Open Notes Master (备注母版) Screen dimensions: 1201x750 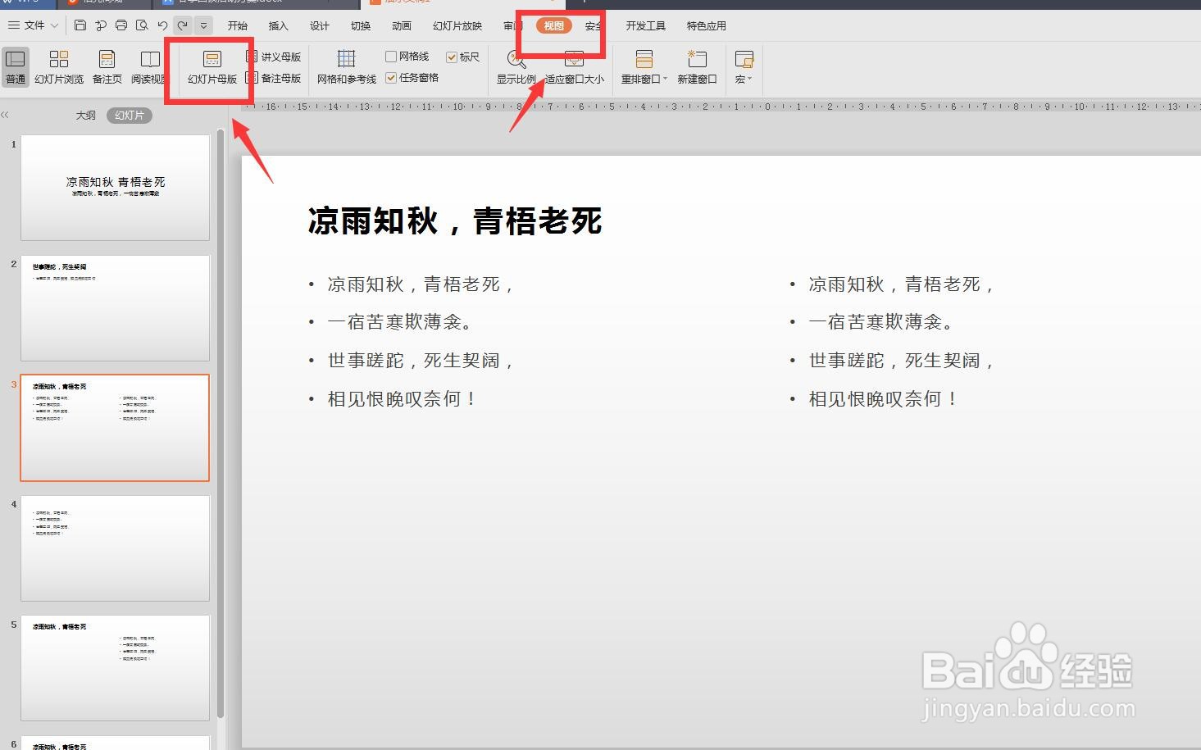point(274,78)
